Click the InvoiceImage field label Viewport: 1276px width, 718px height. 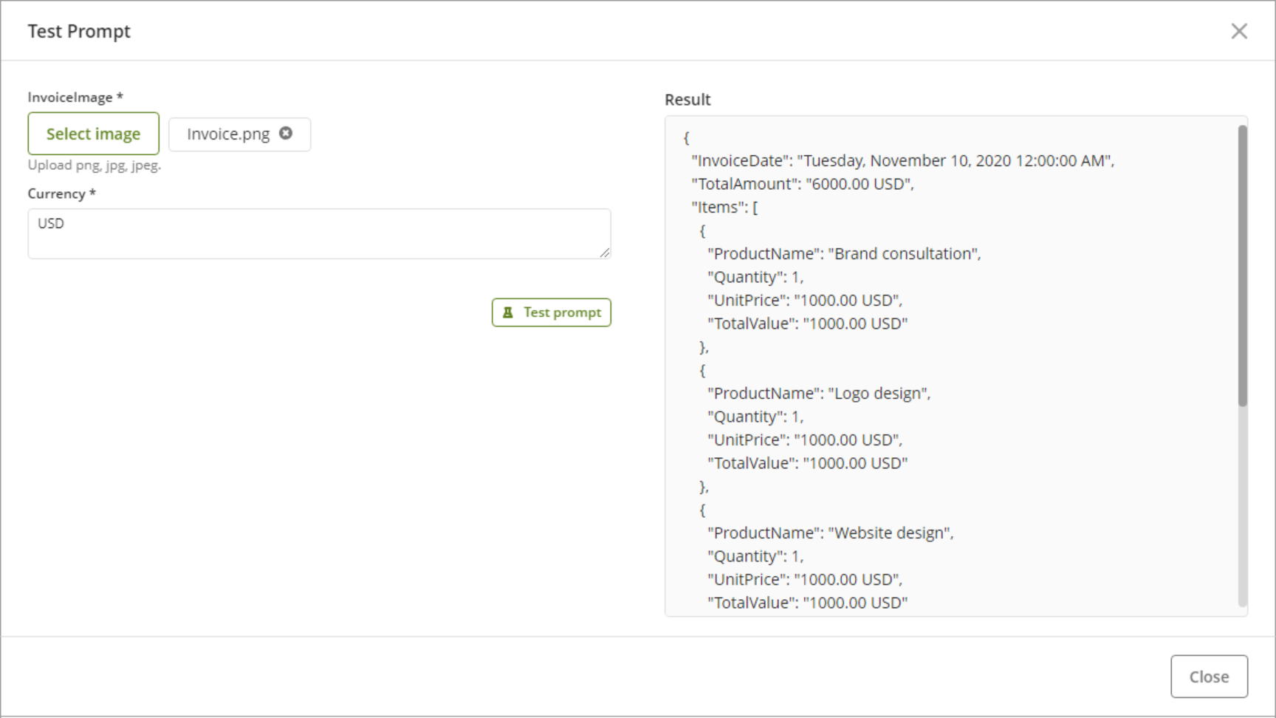[x=70, y=98]
